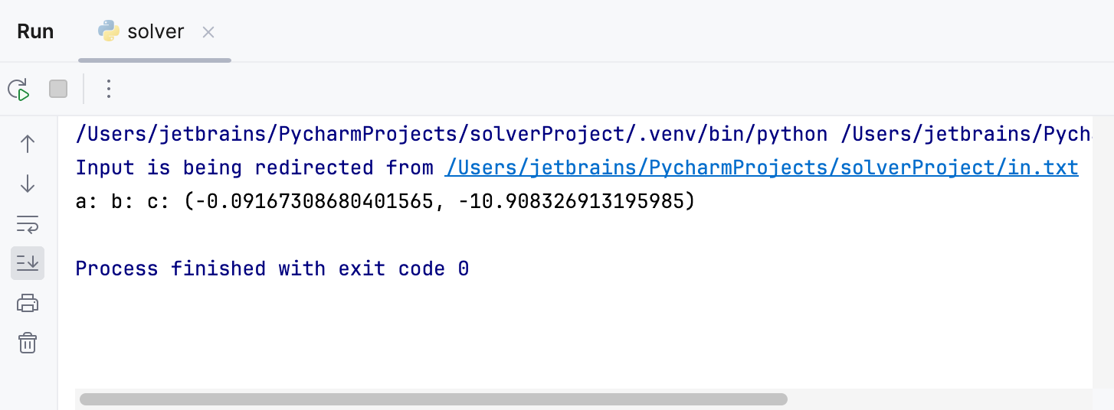The width and height of the screenshot is (1114, 410).
Task: Jump up with the Up arrow
Action: (x=28, y=144)
